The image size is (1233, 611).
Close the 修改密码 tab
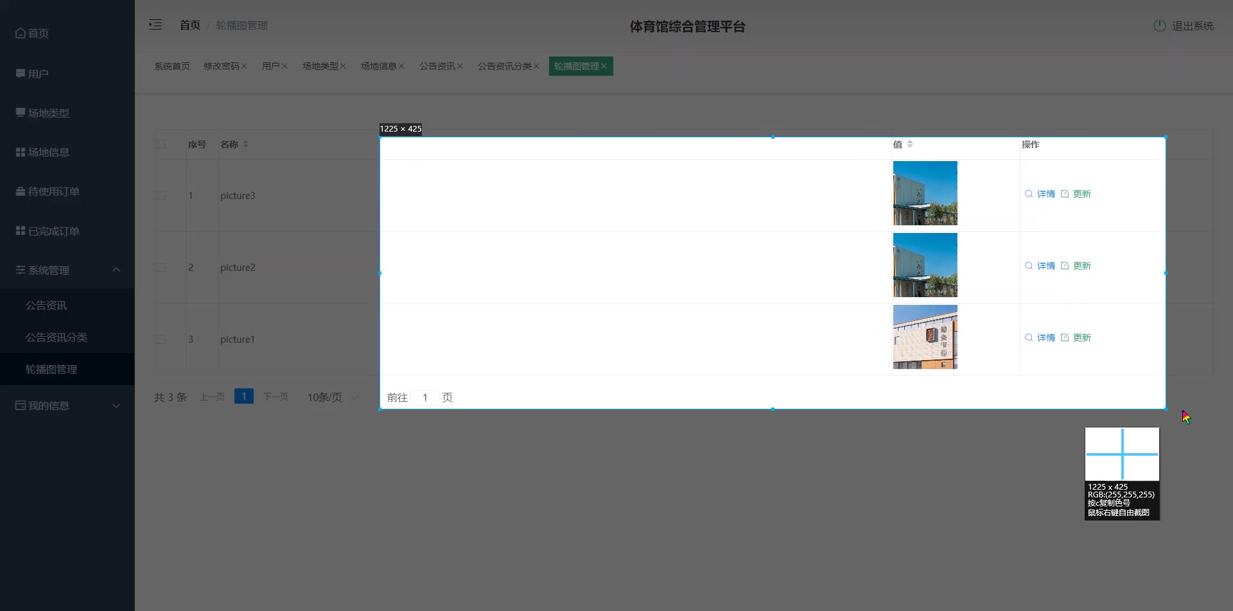(244, 66)
